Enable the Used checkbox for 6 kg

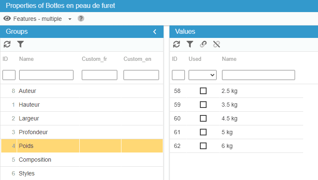(203, 146)
